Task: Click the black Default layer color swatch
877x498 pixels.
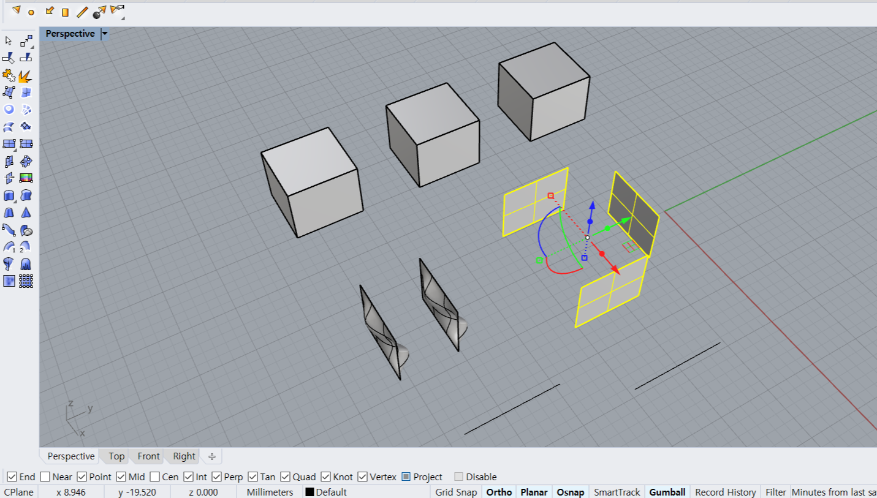Action: click(x=309, y=492)
